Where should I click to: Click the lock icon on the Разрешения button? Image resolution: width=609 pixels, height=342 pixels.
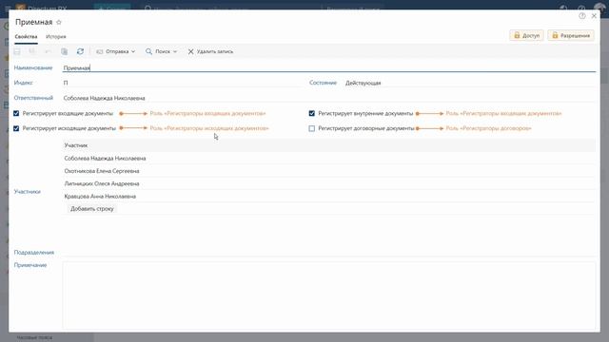[555, 35]
